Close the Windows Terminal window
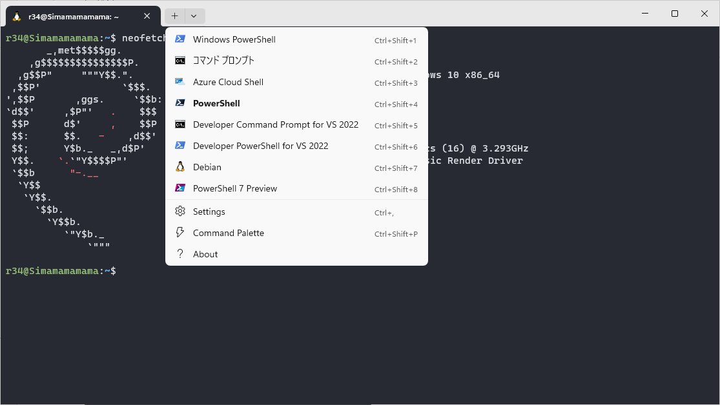The image size is (720, 405). (705, 14)
